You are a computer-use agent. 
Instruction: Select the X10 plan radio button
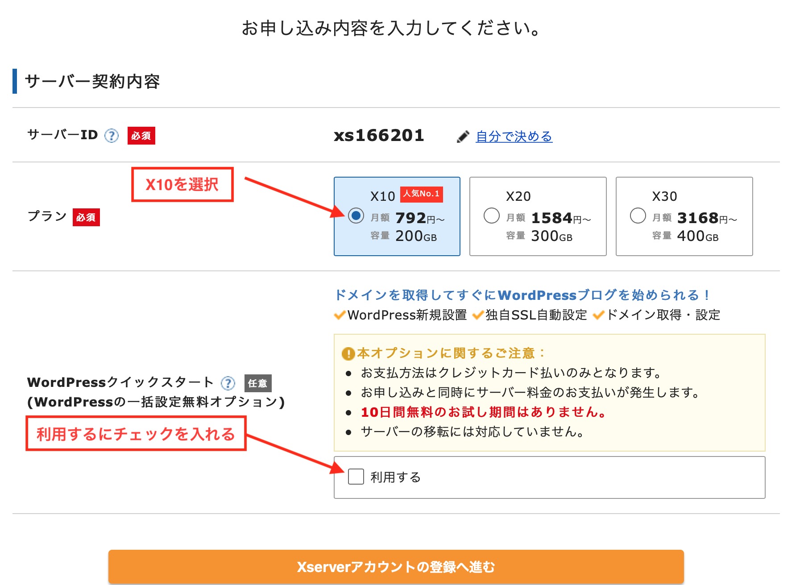click(356, 216)
